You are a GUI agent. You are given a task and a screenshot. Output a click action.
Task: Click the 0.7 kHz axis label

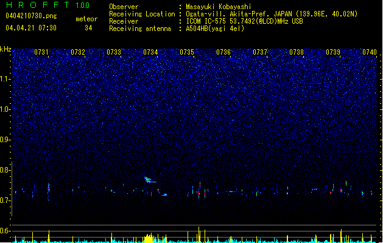(5, 200)
